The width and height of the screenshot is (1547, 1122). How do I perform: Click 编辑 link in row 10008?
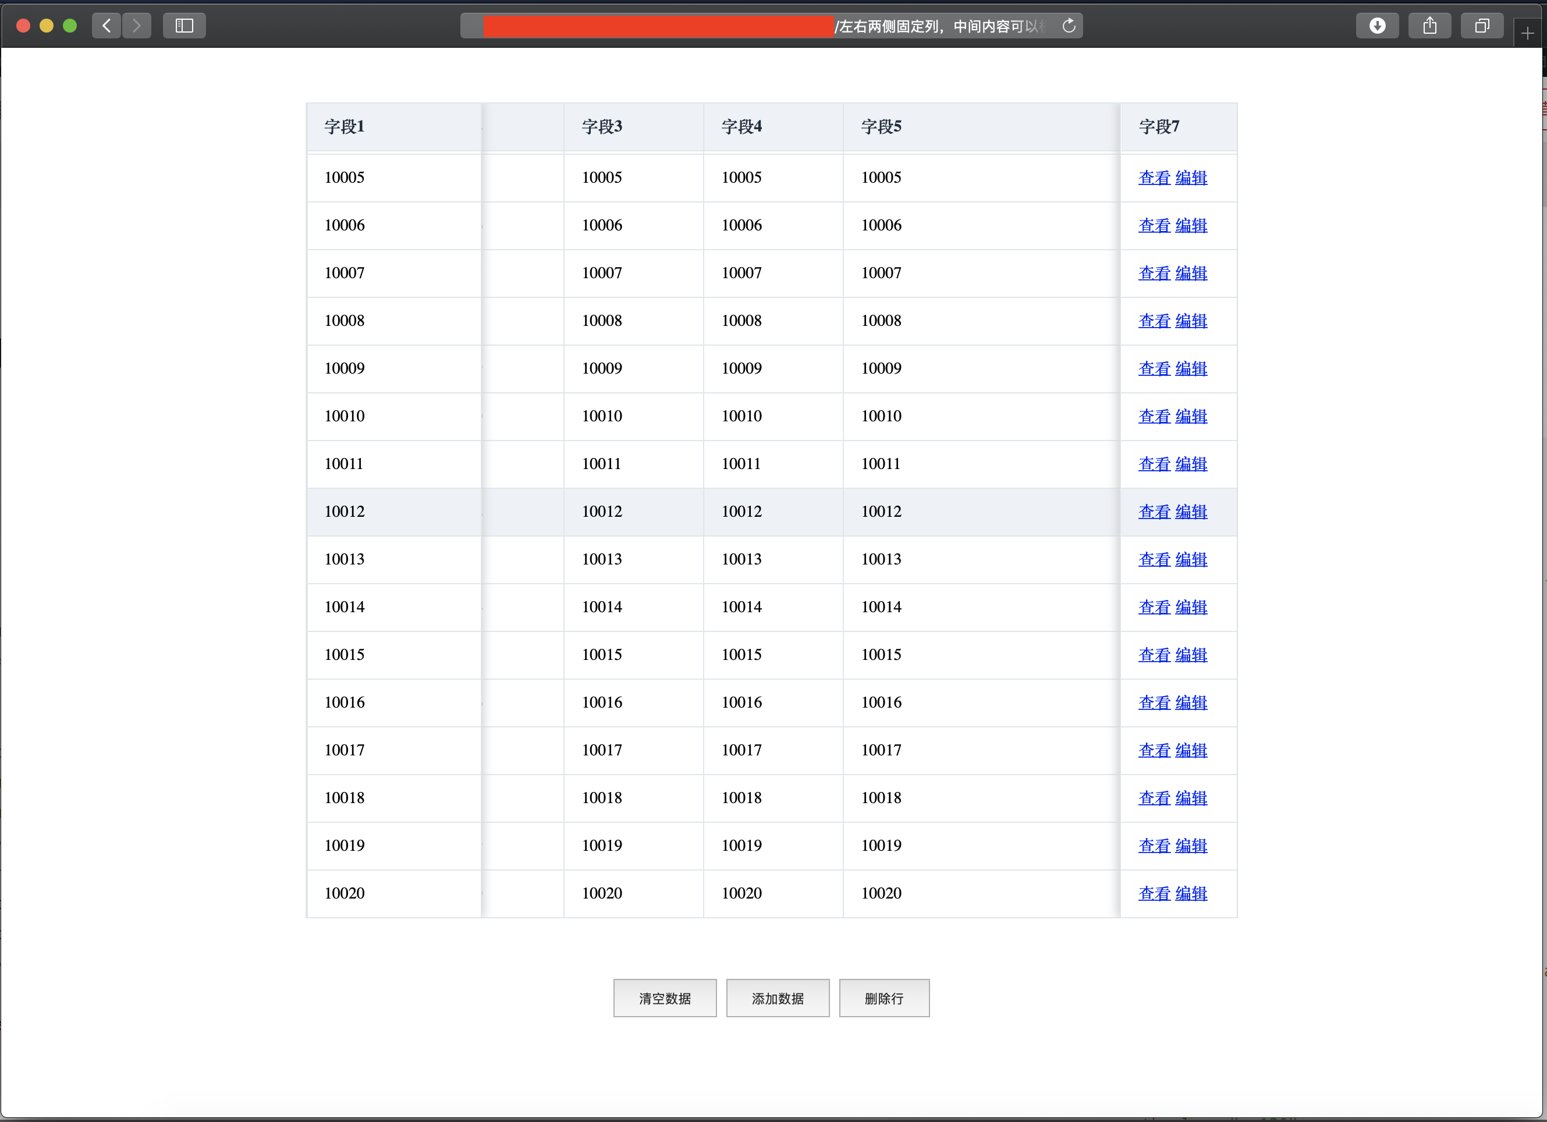(1191, 321)
